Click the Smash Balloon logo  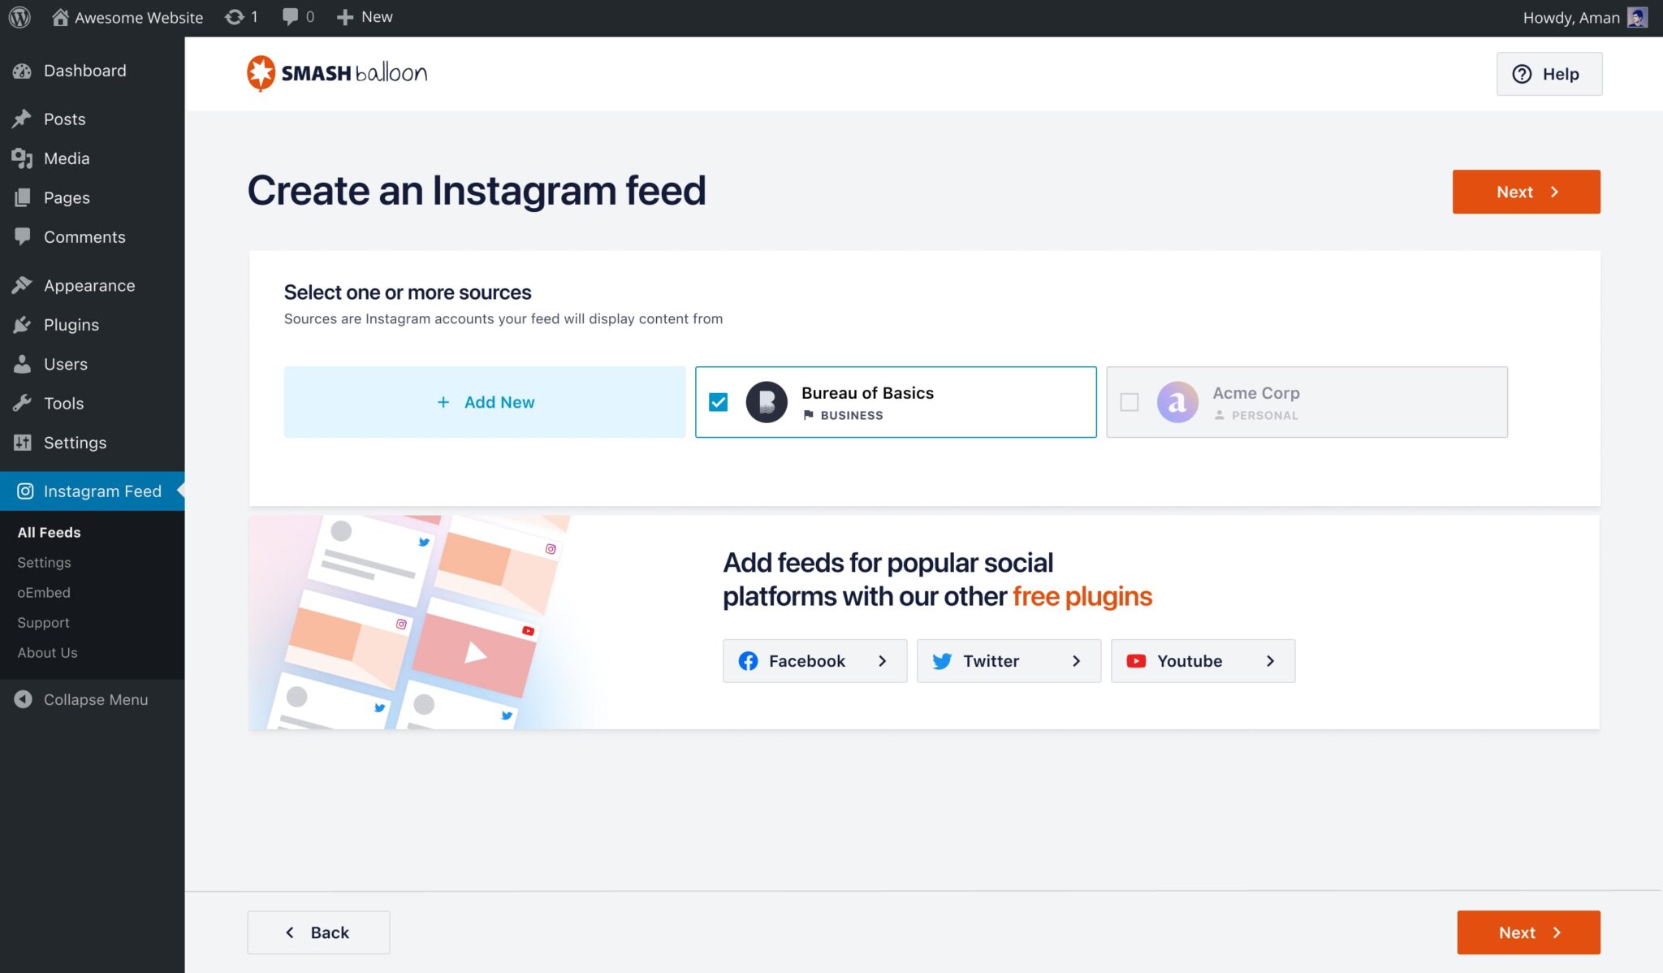pos(337,73)
